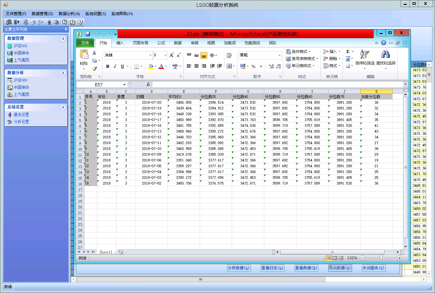The width and height of the screenshot is (435, 293).
Task: Open the font name 宋体 dropdown
Action: [150, 55]
